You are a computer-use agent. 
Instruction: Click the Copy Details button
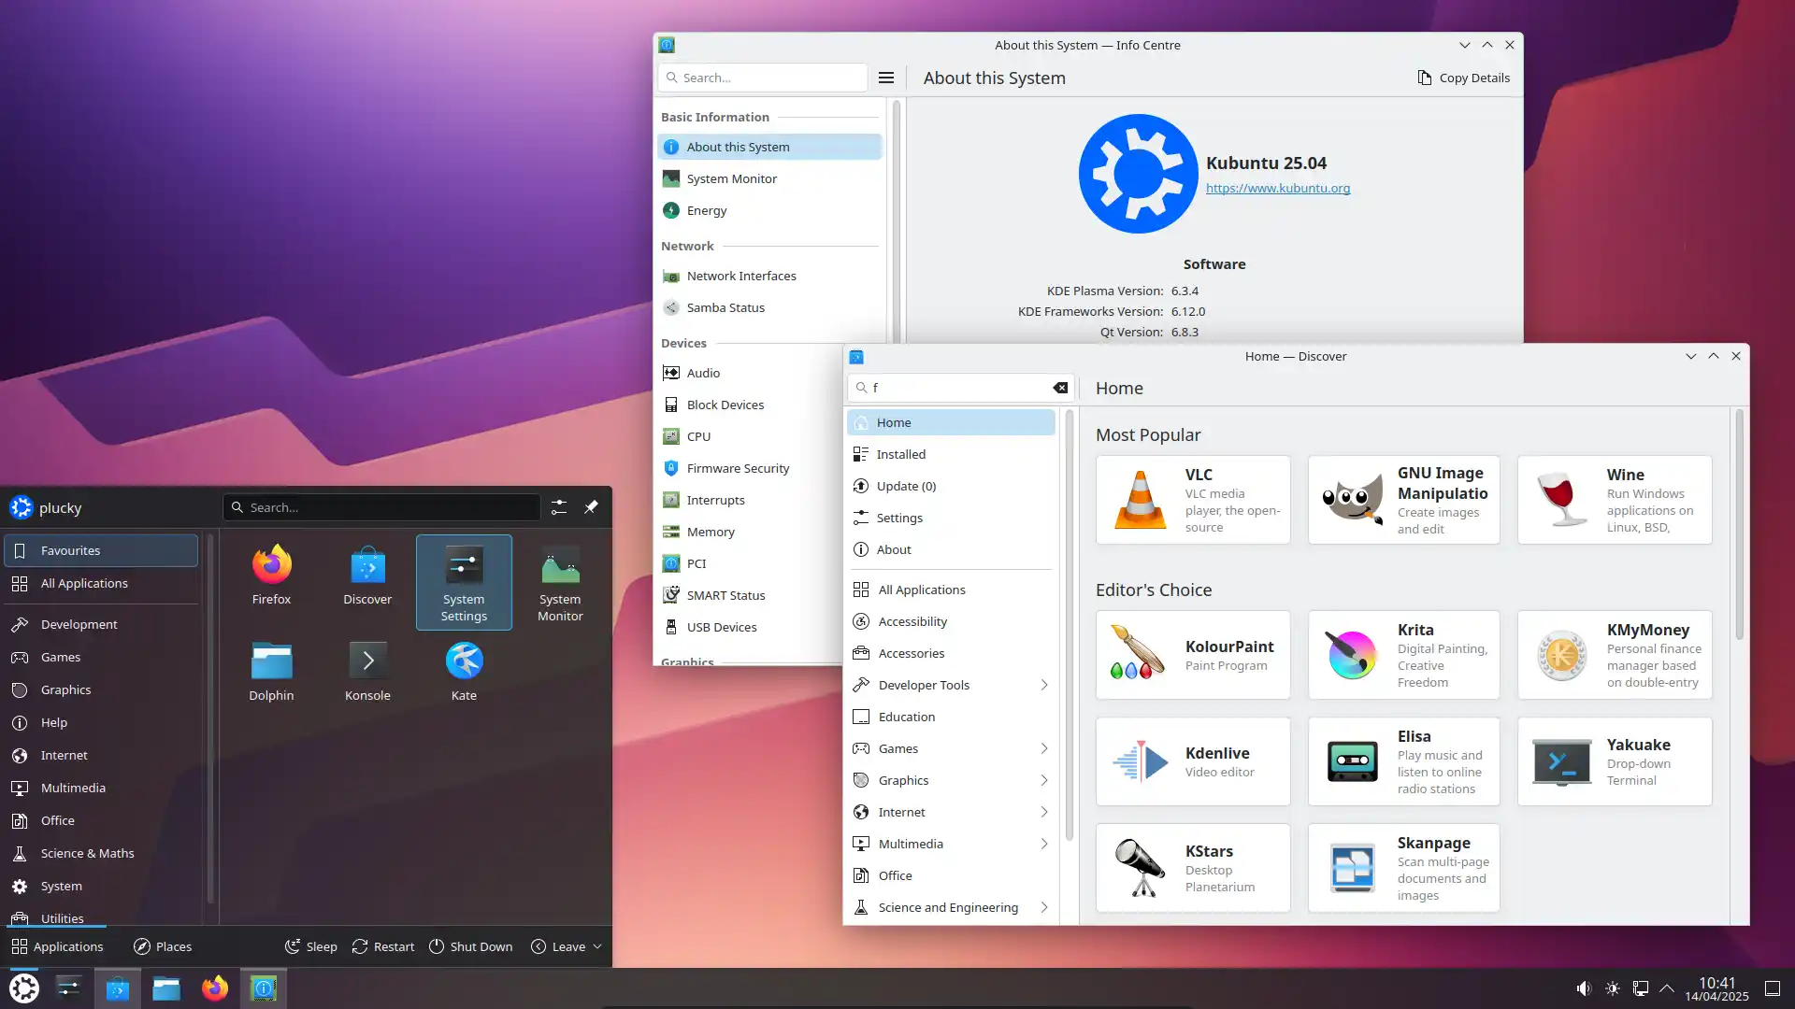tap(1463, 78)
